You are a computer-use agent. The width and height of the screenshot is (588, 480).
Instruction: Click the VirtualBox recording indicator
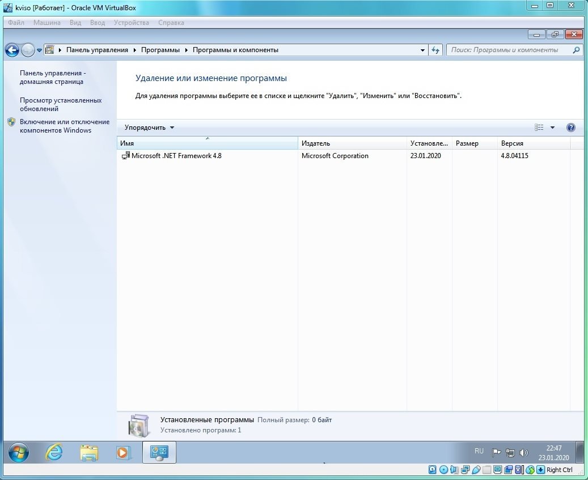click(x=509, y=470)
